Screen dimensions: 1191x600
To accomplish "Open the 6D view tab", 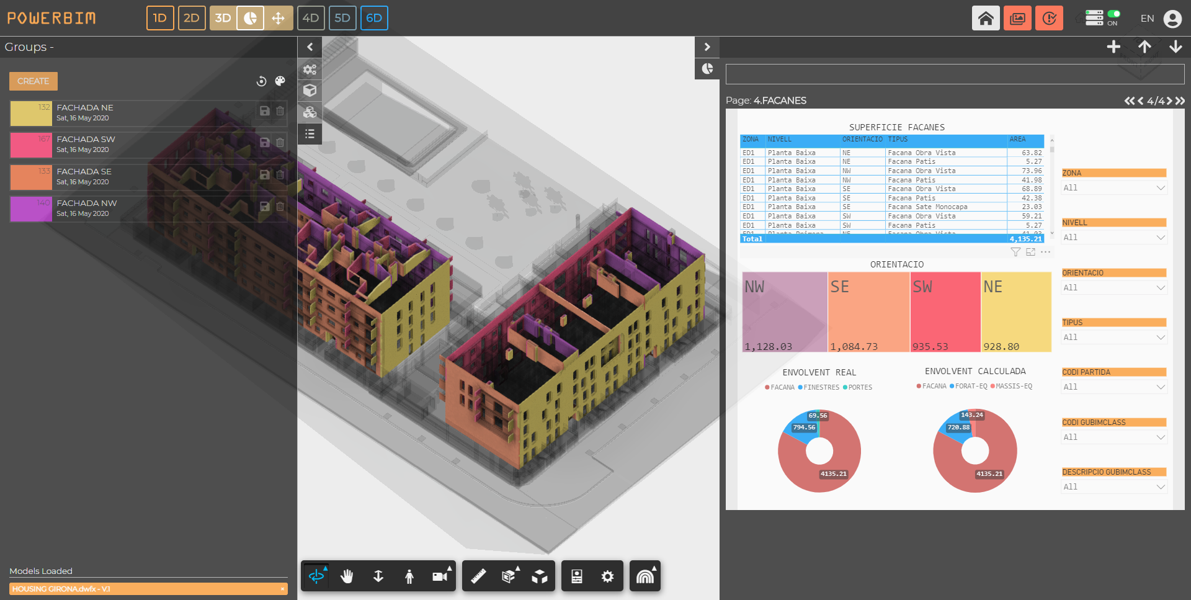I will click(374, 18).
